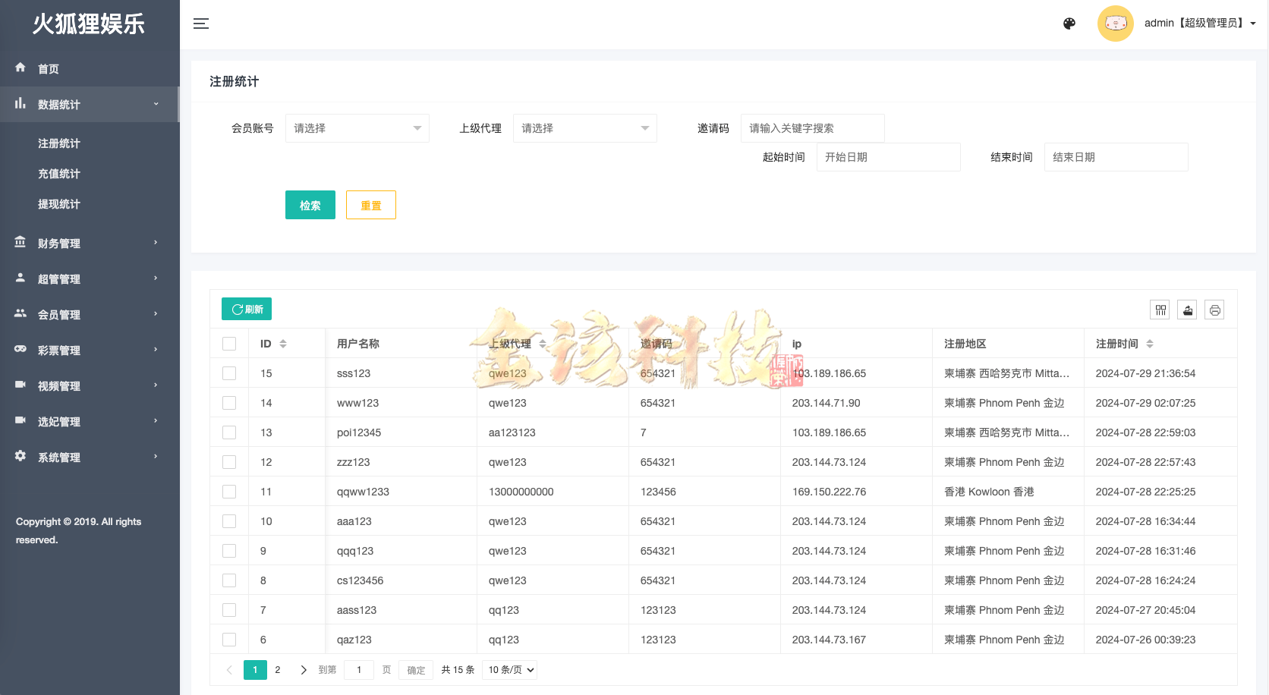Screen dimensions: 1269x695
Task: Click the admin 超级管理员 account avatar
Action: 1116,24
